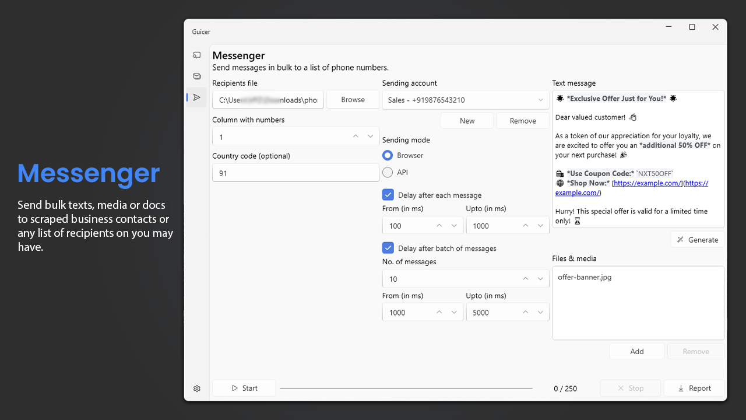Select the Messenger paper-plane sidebar icon
This screenshot has width=746, height=420.
(197, 97)
